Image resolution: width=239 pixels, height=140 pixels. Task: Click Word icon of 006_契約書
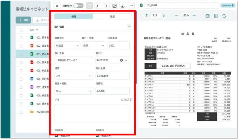tap(32, 79)
